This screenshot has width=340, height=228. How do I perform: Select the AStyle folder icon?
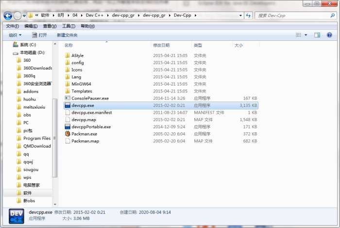point(68,55)
